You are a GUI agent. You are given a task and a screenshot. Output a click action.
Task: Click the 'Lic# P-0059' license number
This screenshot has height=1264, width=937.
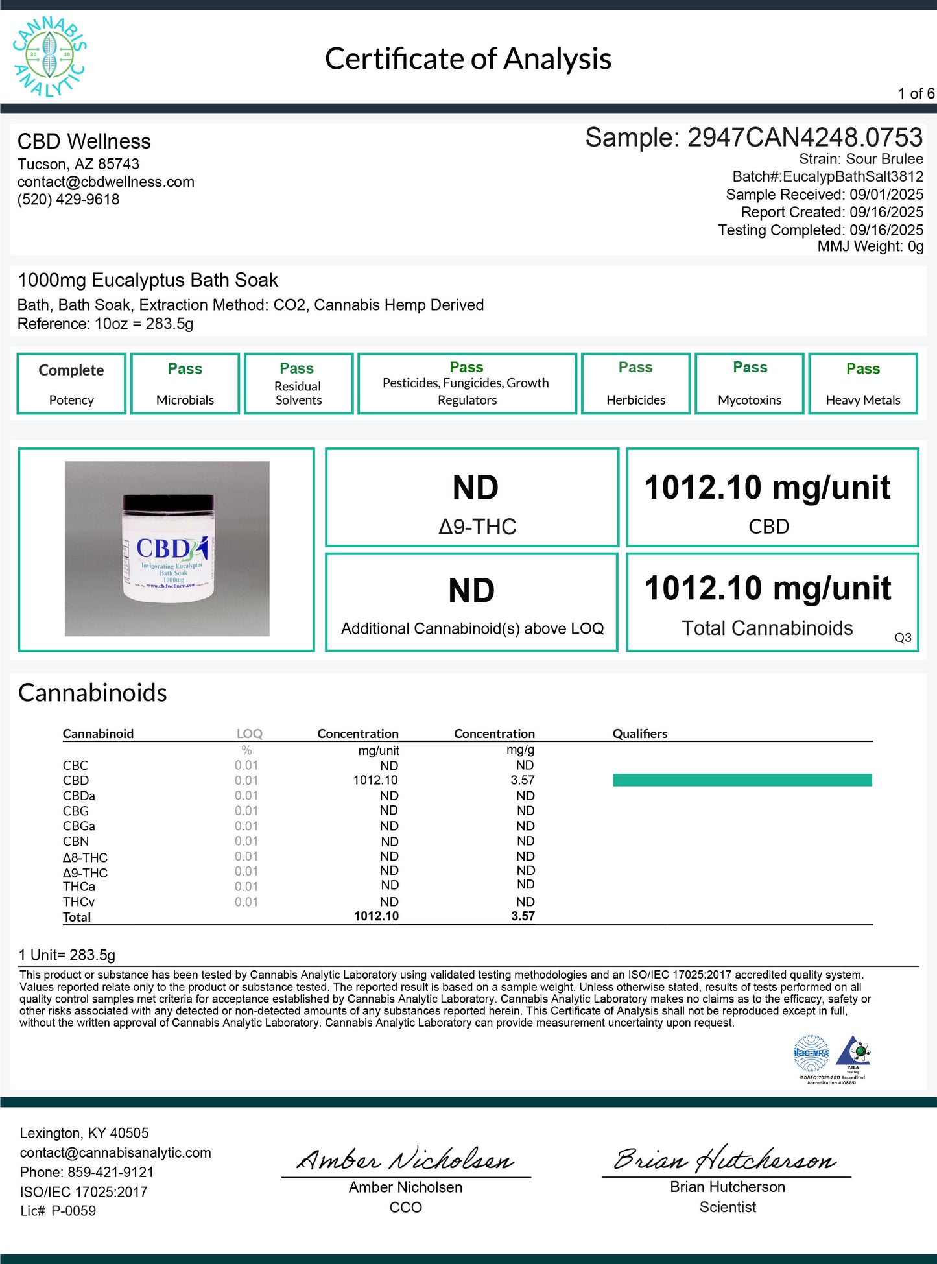(x=58, y=1211)
